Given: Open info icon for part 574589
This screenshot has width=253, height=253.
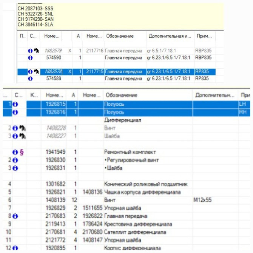Looking at the screenshot, I should (31, 79).
